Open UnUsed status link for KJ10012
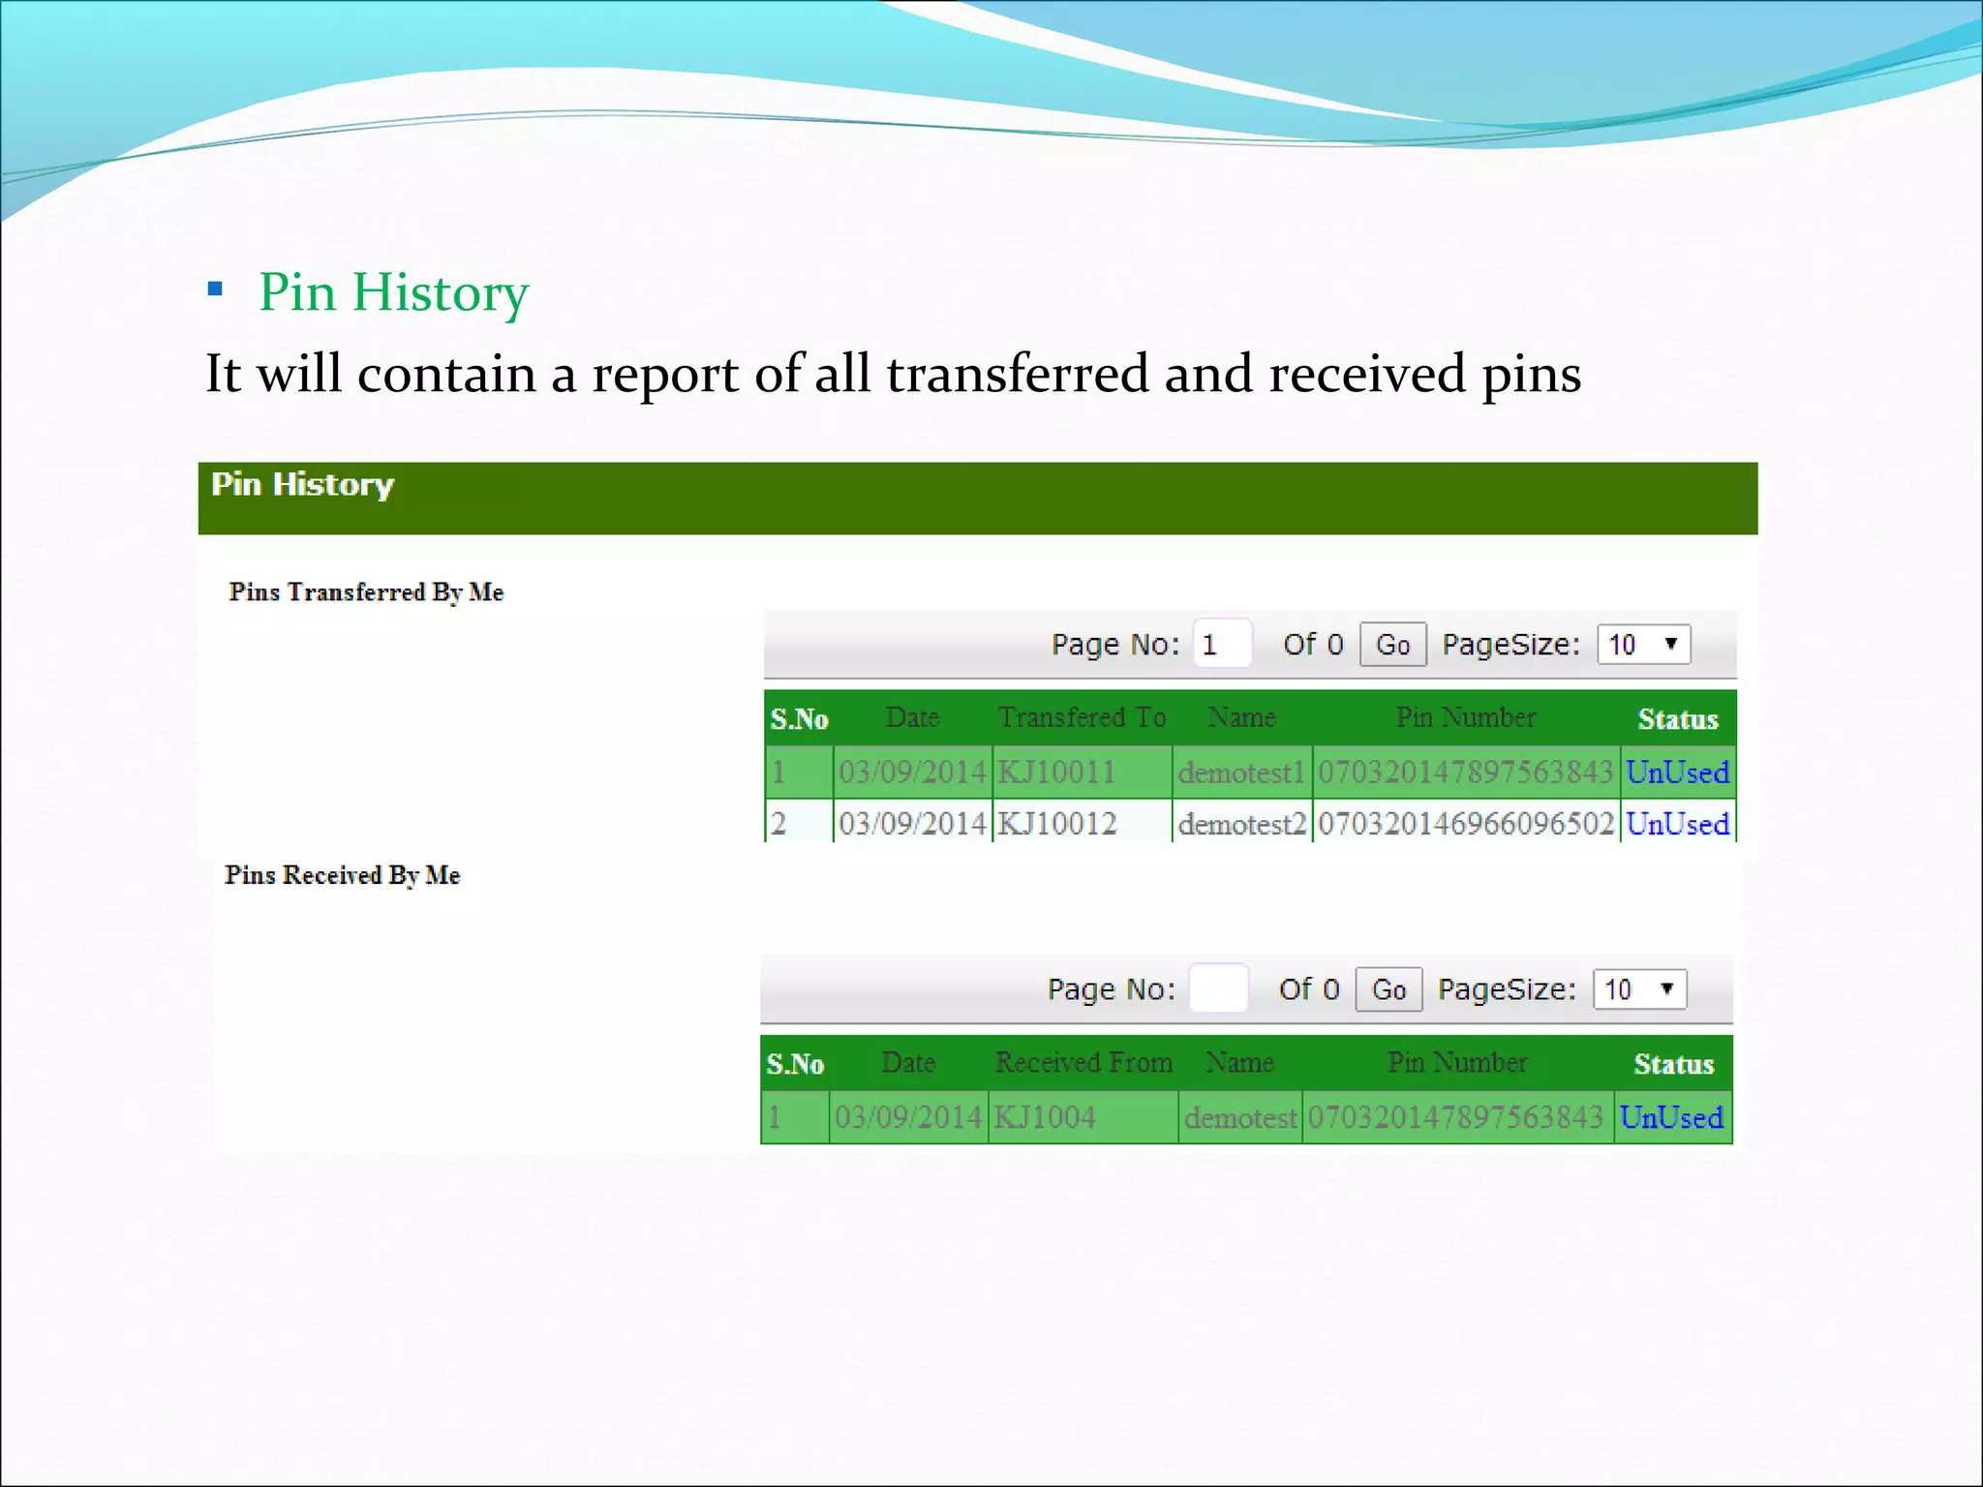 pyautogui.click(x=1677, y=824)
